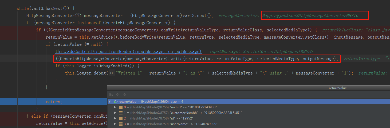Image resolution: width=390 pixels, height=128 pixels.
Task: Expand the userName node entry
Action: [115, 124]
